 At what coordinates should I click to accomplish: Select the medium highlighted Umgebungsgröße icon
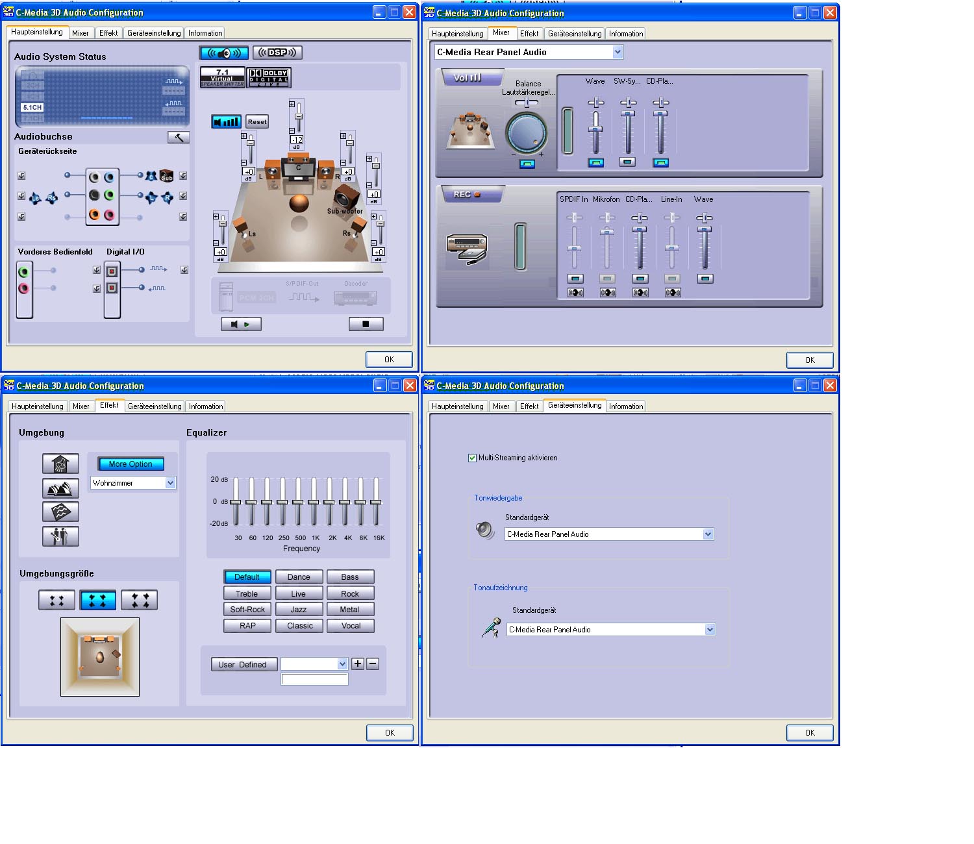[x=98, y=600]
